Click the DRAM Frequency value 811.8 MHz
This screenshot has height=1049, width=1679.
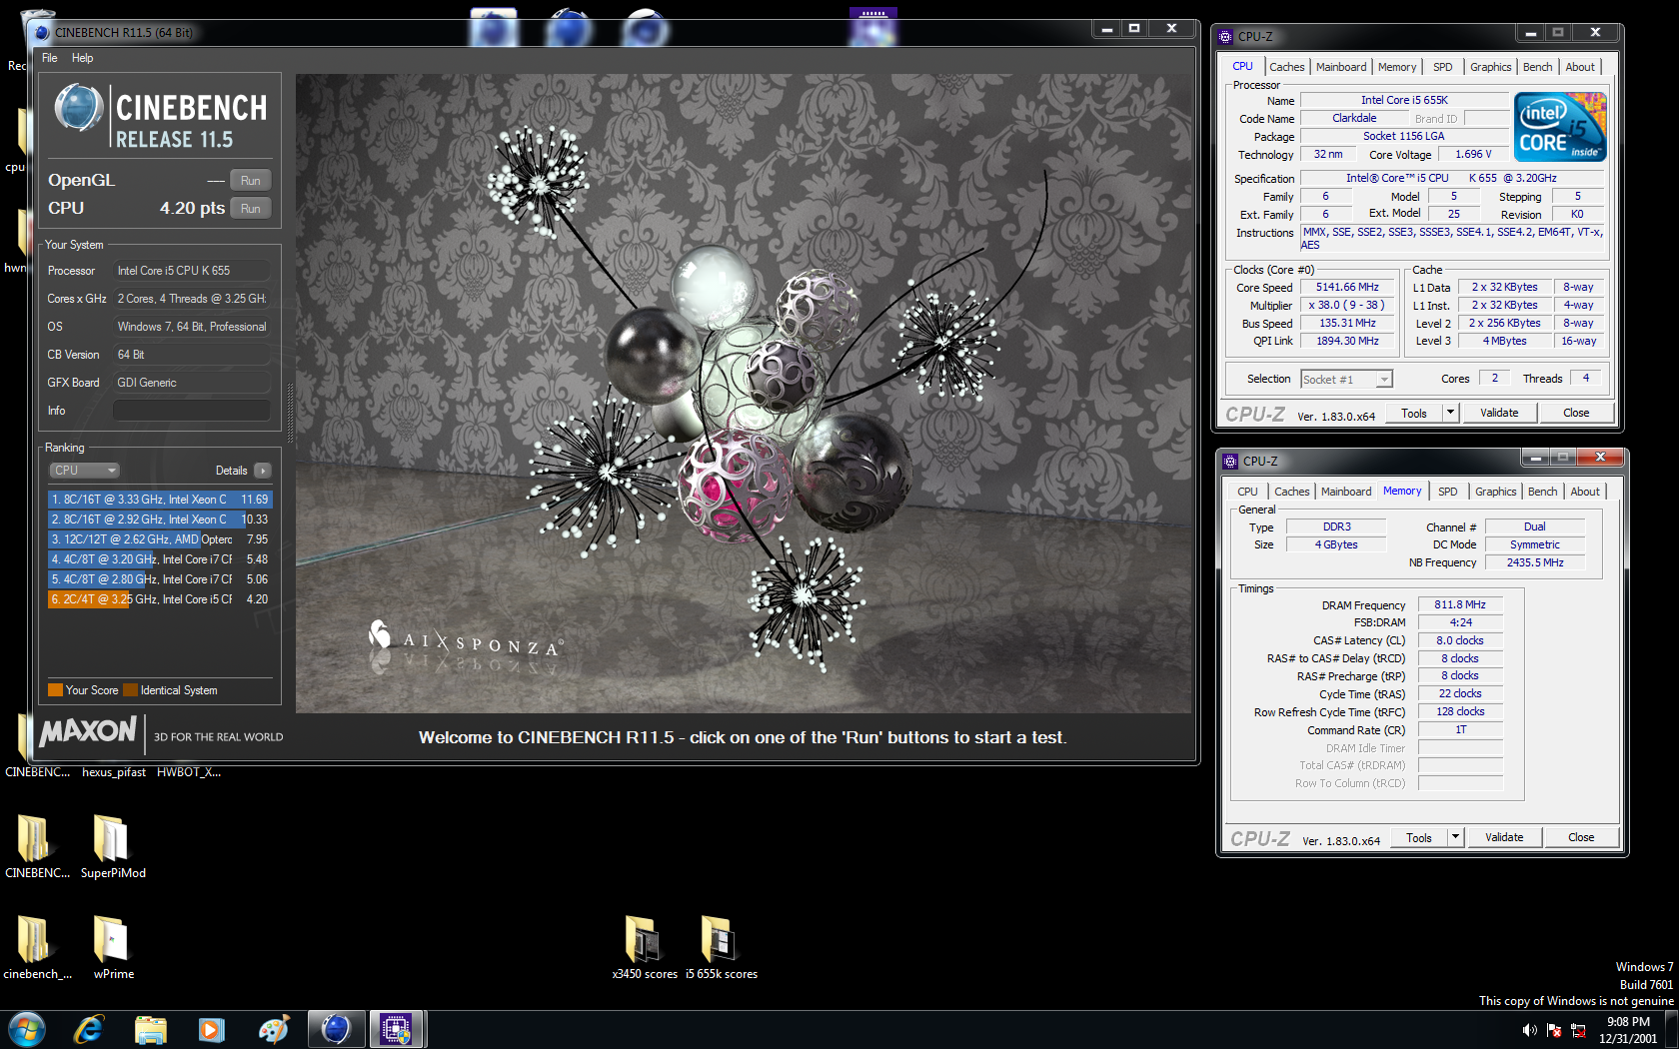pos(1460,605)
